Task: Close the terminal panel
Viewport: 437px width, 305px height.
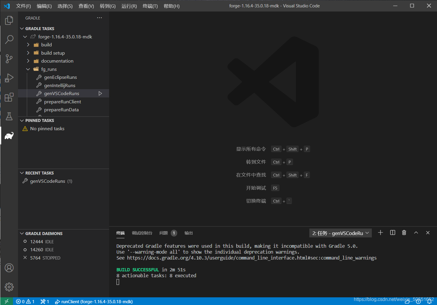Action: (x=428, y=233)
